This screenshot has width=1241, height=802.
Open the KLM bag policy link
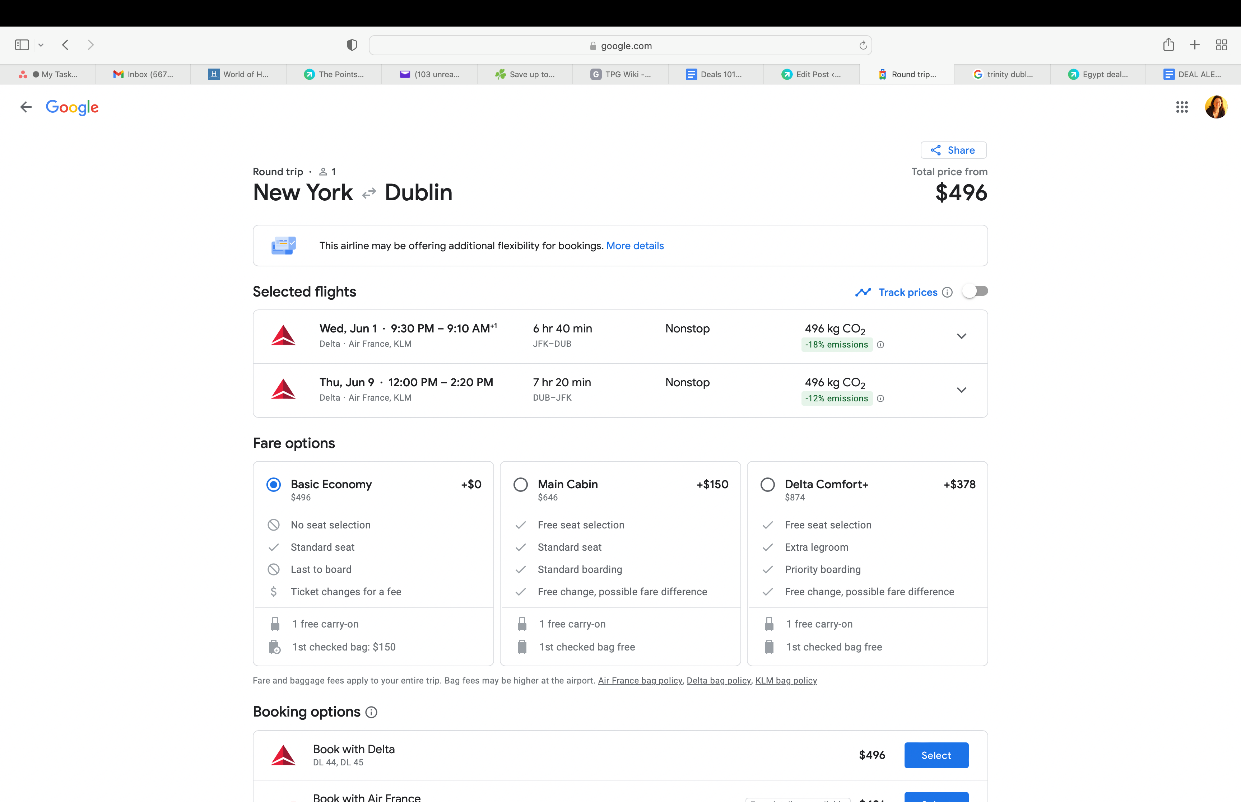(786, 681)
